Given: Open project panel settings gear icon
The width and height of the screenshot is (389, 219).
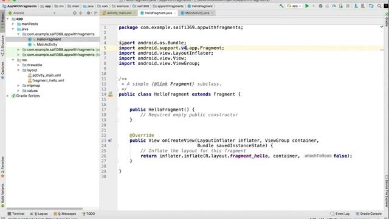Looking at the screenshot, I should pos(89,13).
